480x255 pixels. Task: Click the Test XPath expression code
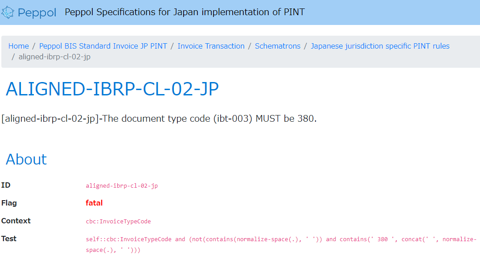click(x=281, y=245)
